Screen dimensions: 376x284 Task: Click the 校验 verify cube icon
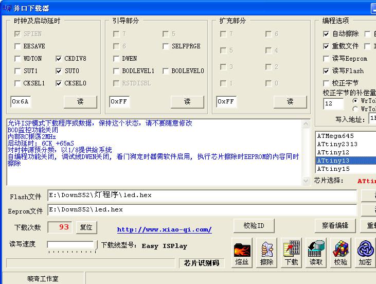[341, 250]
